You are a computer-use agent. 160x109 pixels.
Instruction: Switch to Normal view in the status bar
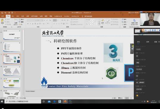click(x=127, y=98)
